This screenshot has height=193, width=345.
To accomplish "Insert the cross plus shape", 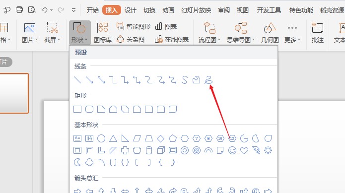I will coord(125,150).
